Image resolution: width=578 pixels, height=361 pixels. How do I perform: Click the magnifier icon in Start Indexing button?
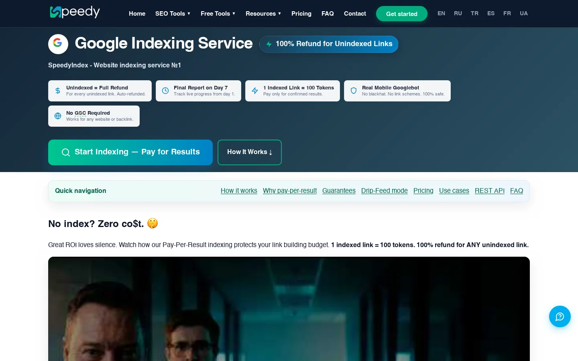(66, 152)
